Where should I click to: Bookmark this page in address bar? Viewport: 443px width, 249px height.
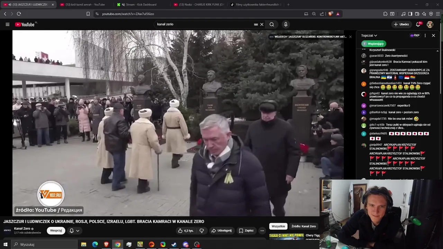pos(88,14)
